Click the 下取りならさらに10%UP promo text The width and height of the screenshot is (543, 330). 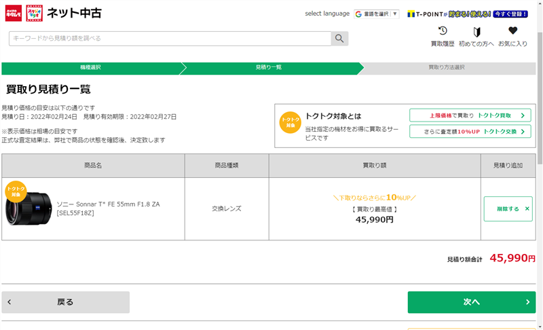point(375,198)
